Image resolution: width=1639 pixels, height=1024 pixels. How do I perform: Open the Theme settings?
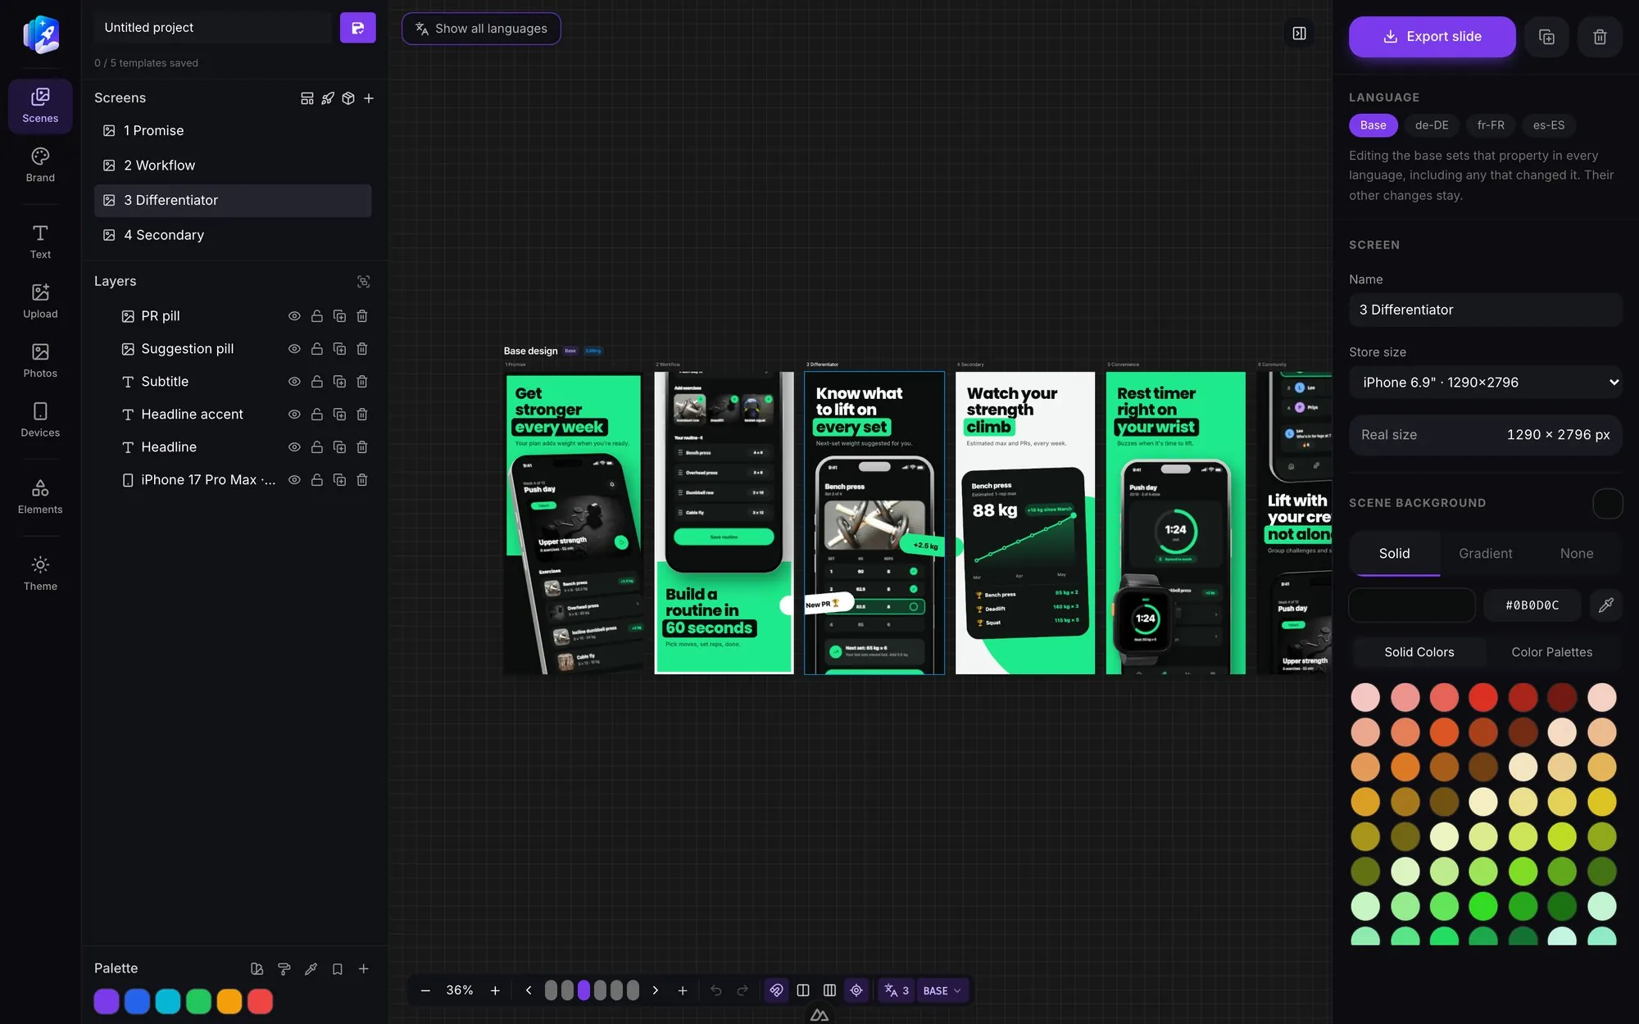[x=40, y=573]
